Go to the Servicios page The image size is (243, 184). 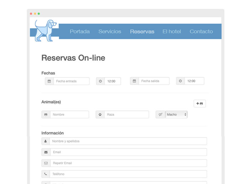click(110, 32)
